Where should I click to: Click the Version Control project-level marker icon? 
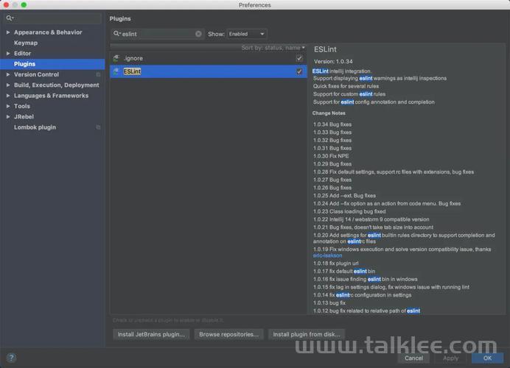pos(98,74)
